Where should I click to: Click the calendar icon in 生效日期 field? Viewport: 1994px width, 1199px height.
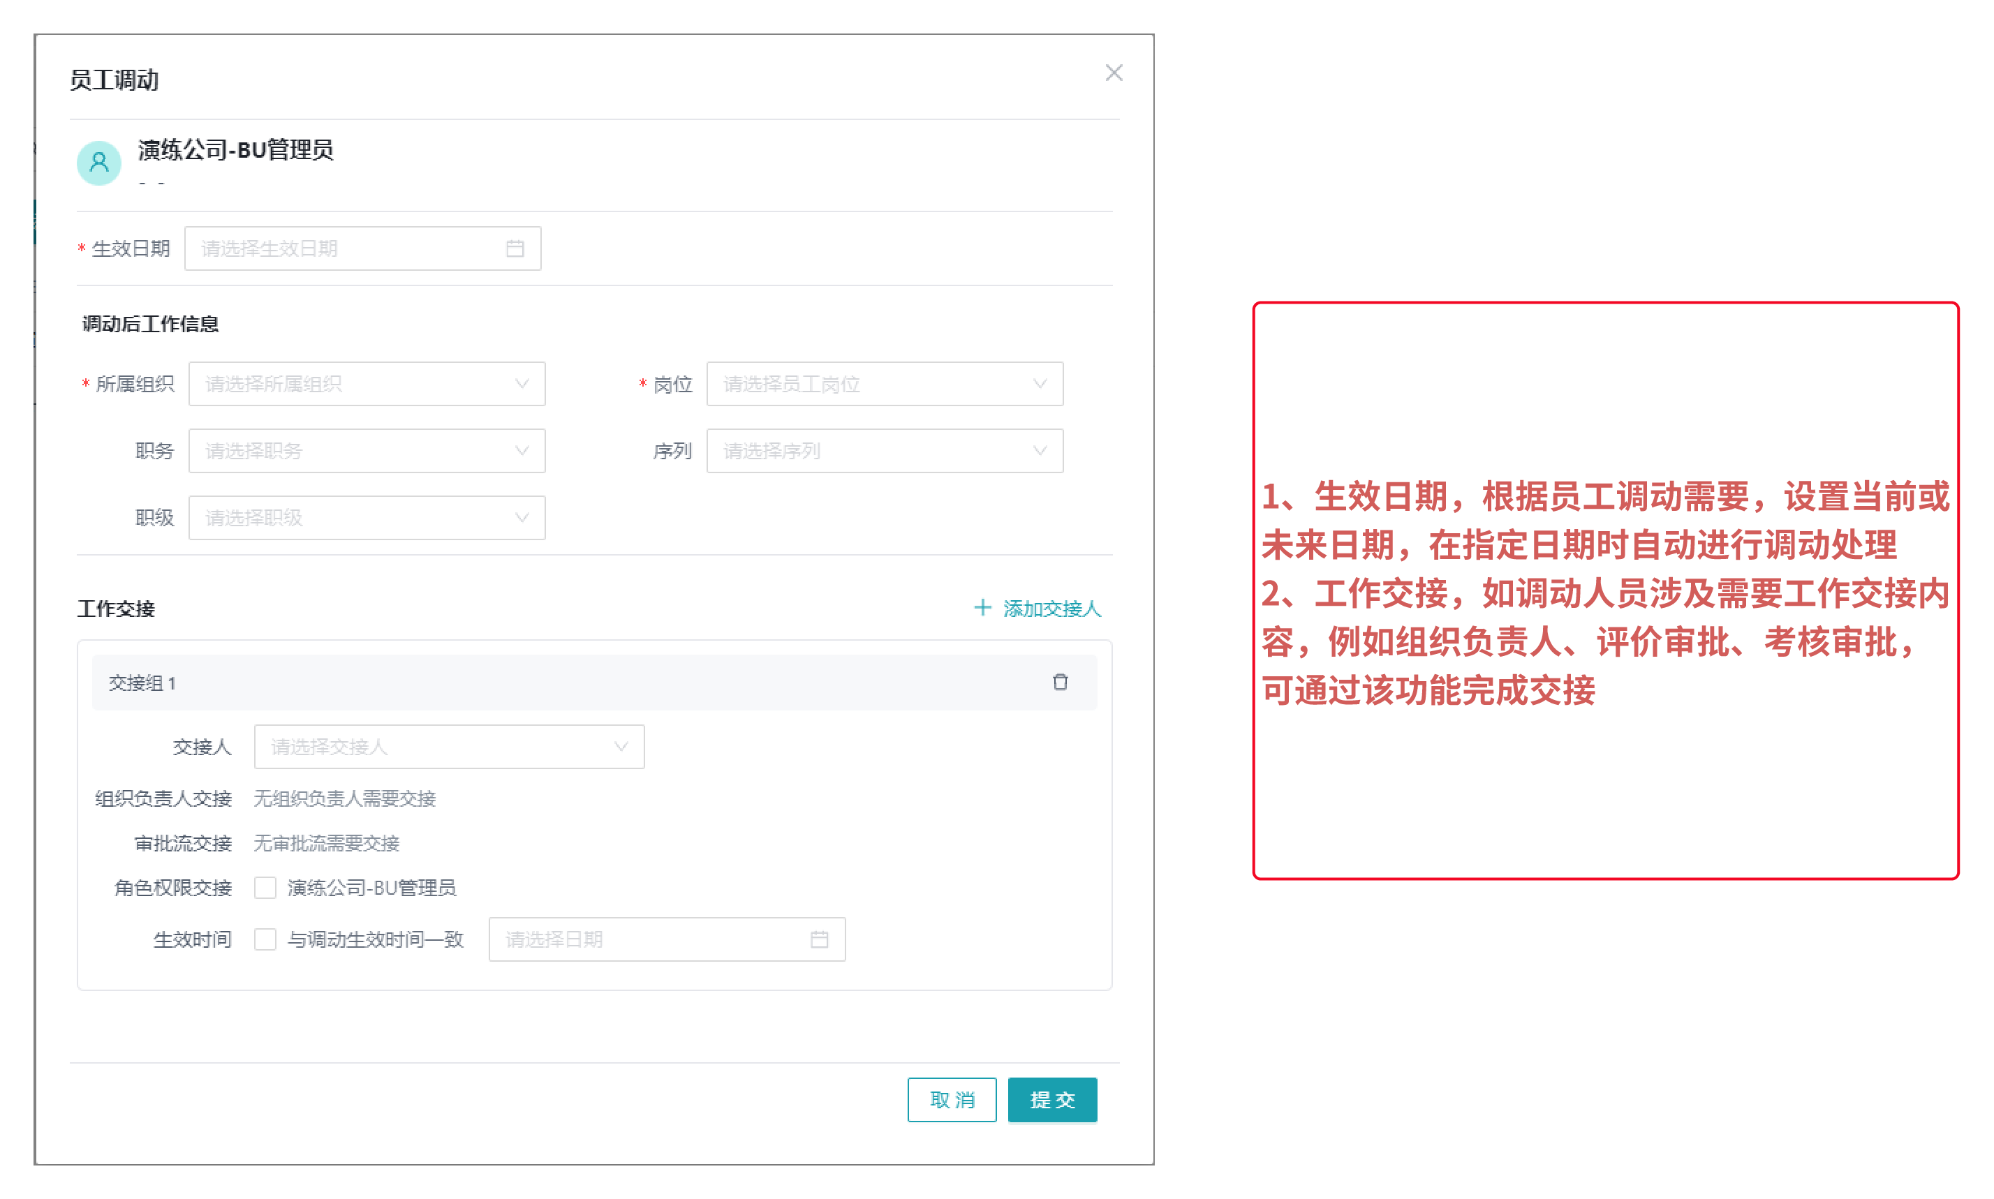pos(515,248)
